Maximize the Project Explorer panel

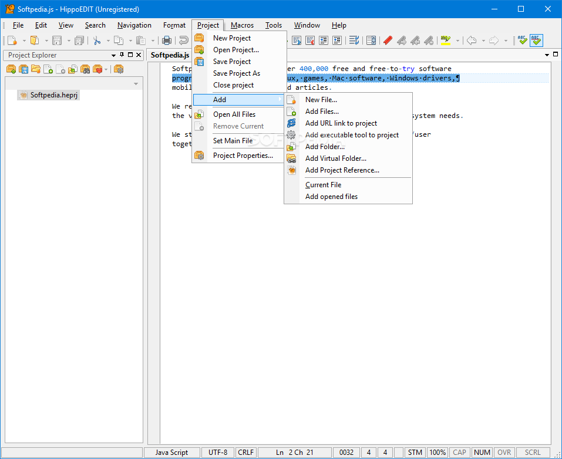point(130,55)
